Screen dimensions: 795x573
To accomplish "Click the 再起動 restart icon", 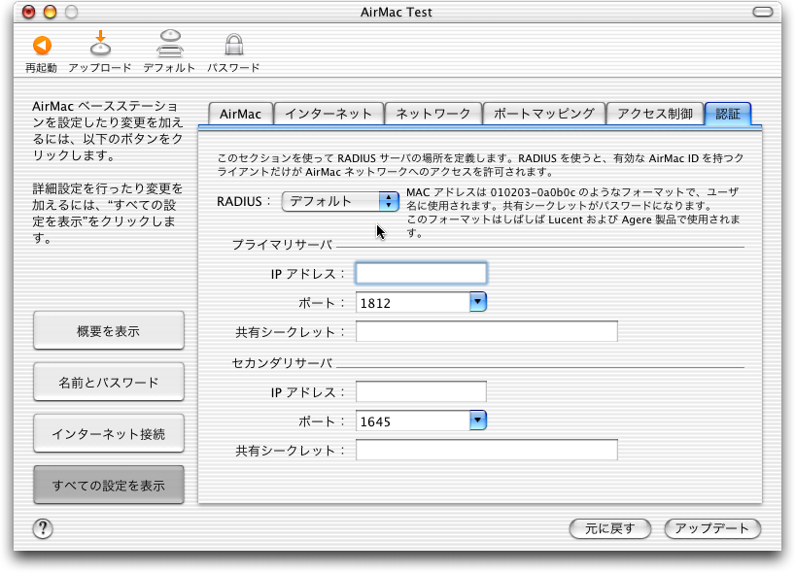I will click(x=41, y=46).
